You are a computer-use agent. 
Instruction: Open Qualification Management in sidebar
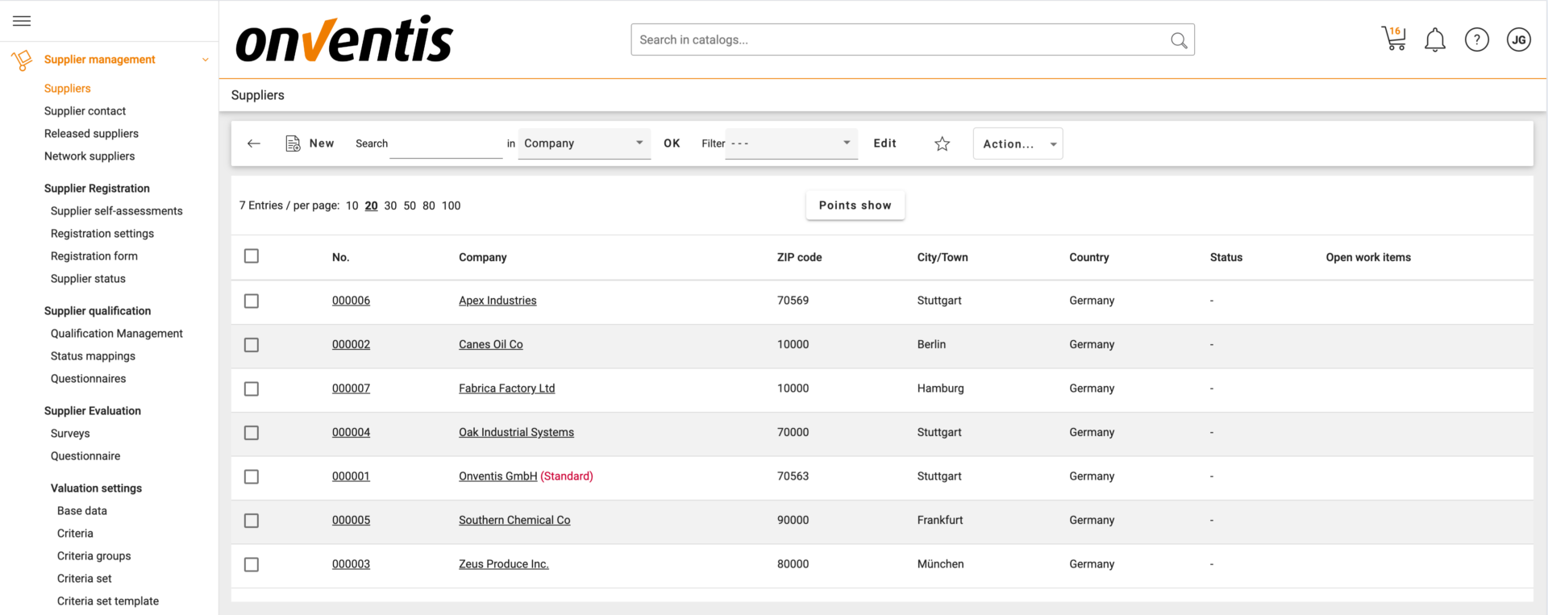[x=117, y=334]
